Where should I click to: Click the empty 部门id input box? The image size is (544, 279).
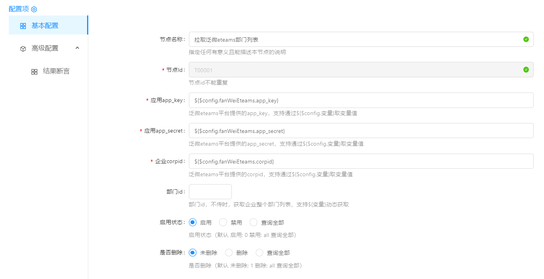click(210, 192)
